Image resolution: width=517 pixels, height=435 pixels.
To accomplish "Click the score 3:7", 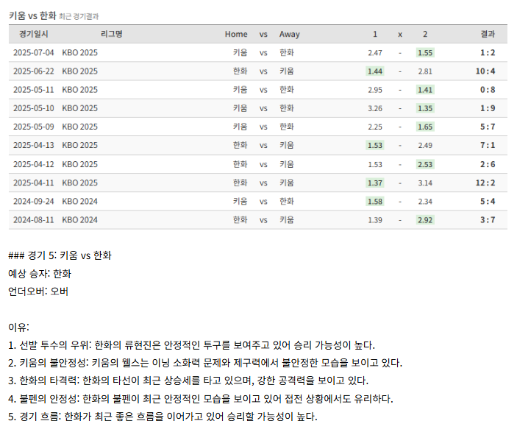I will pos(488,219).
